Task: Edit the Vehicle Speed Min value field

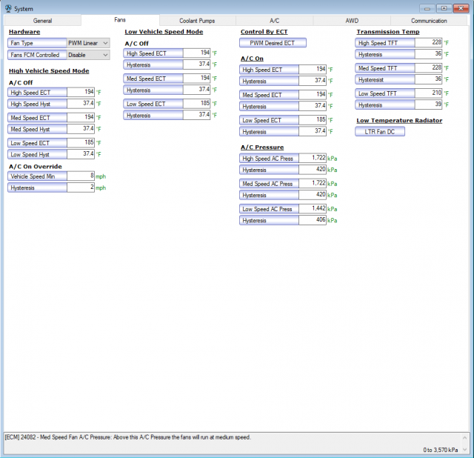Action: (x=80, y=176)
